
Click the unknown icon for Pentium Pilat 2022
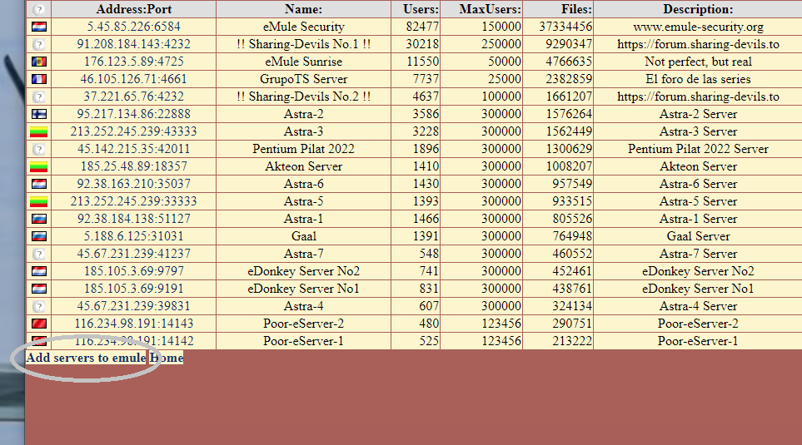click(x=39, y=150)
